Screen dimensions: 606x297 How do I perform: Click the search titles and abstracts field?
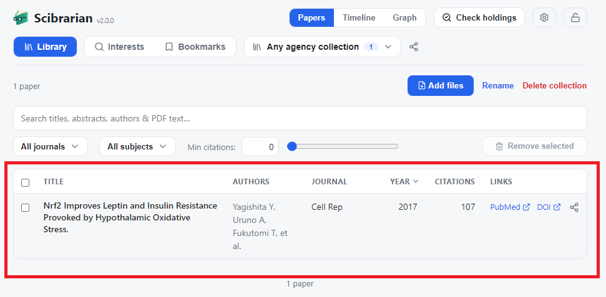(300, 118)
